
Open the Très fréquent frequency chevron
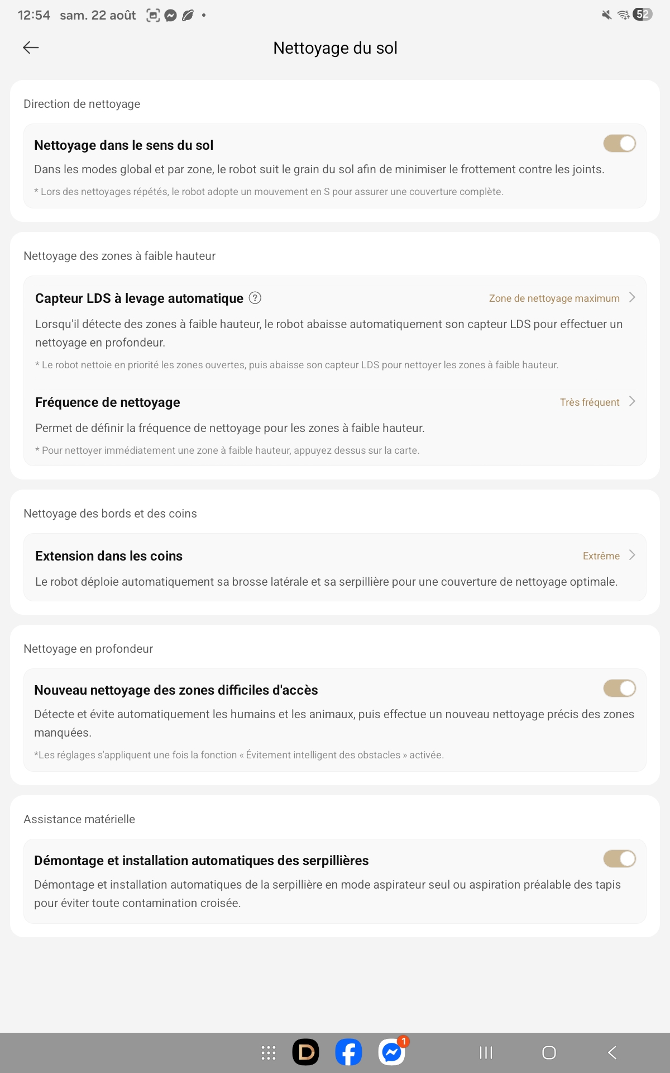632,401
